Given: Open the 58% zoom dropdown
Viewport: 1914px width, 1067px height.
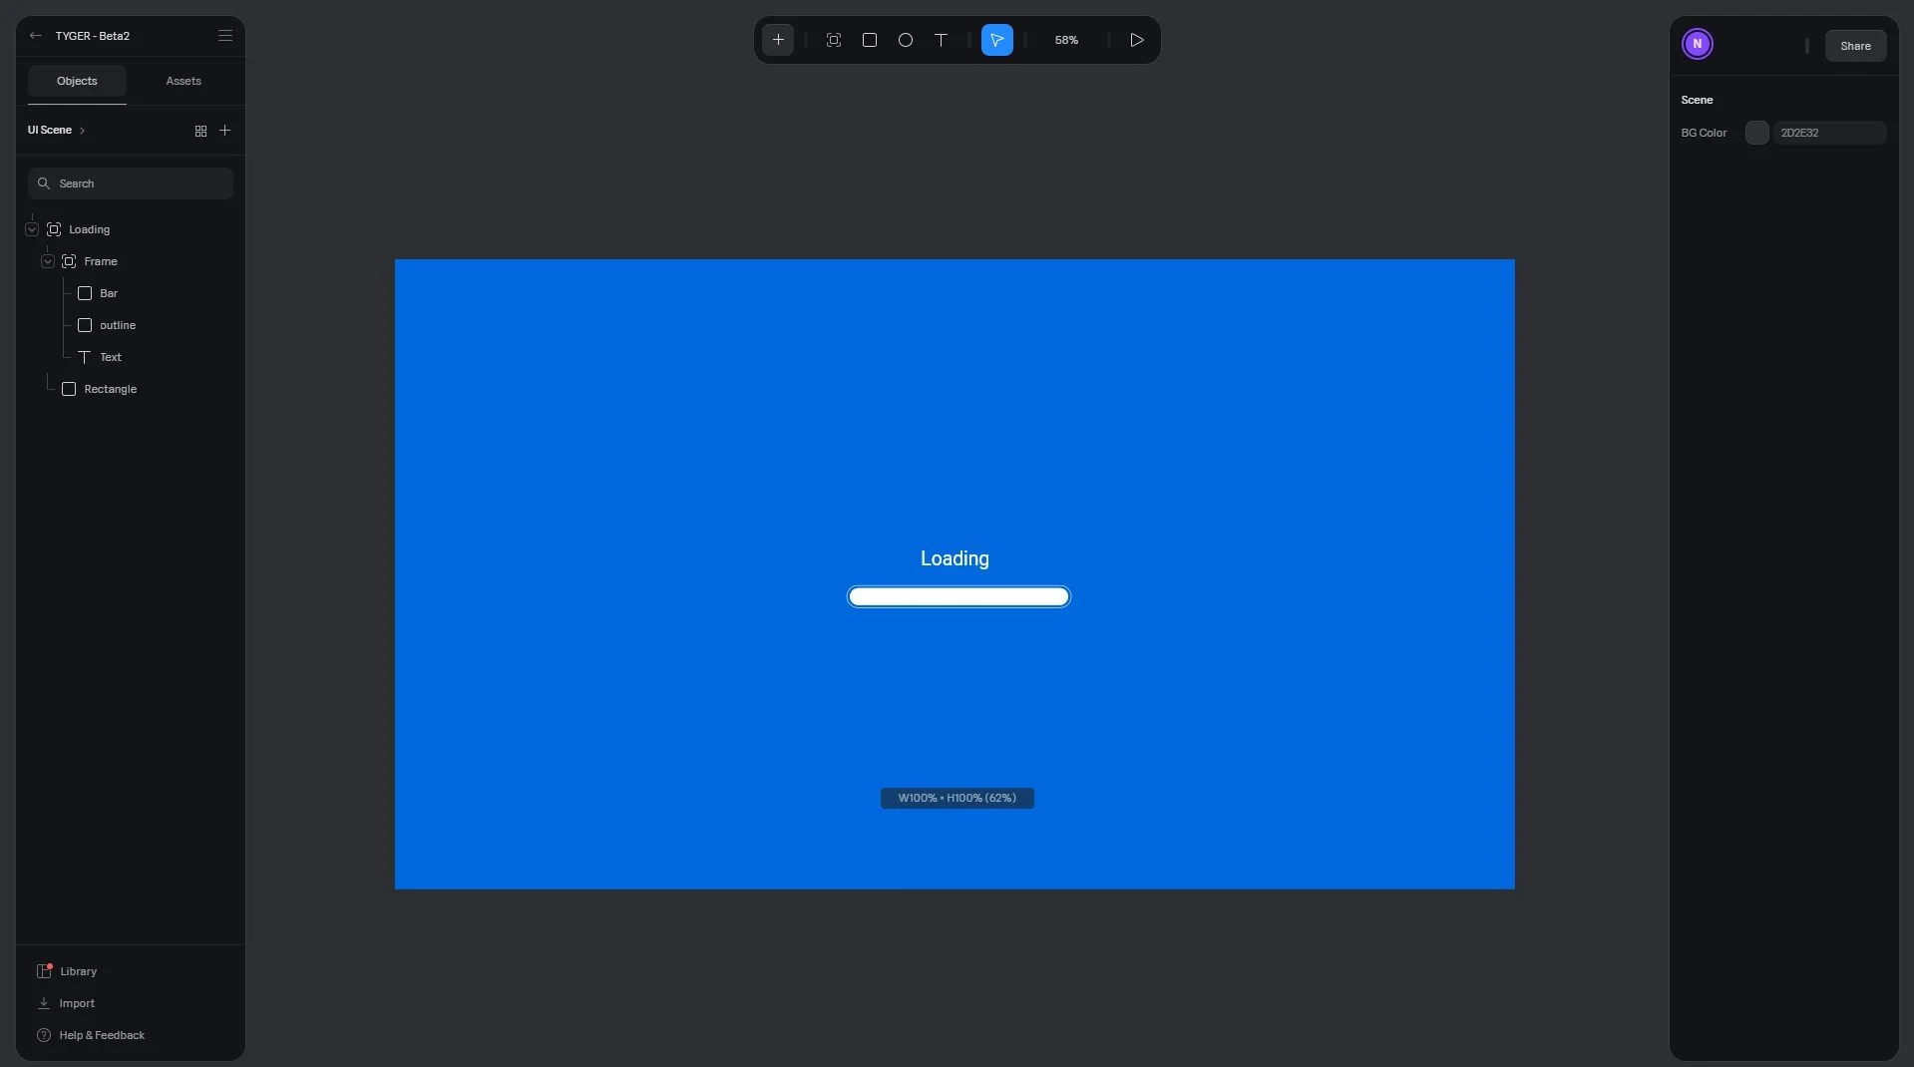Looking at the screenshot, I should pyautogui.click(x=1066, y=40).
